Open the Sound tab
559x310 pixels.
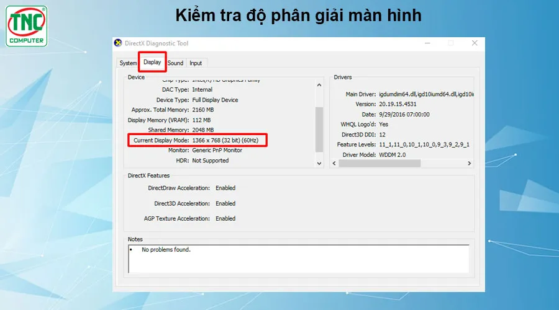[175, 63]
